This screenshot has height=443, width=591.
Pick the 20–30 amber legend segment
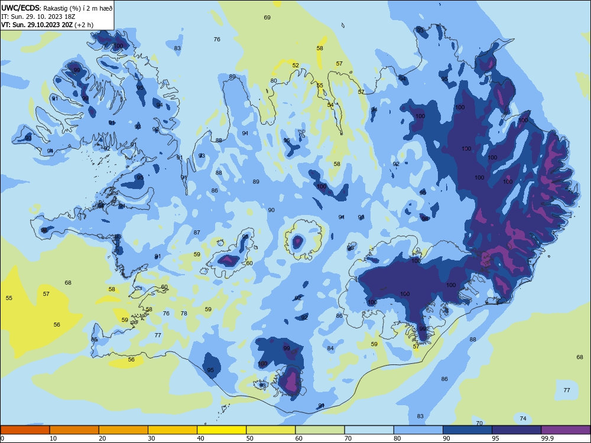[124, 430]
